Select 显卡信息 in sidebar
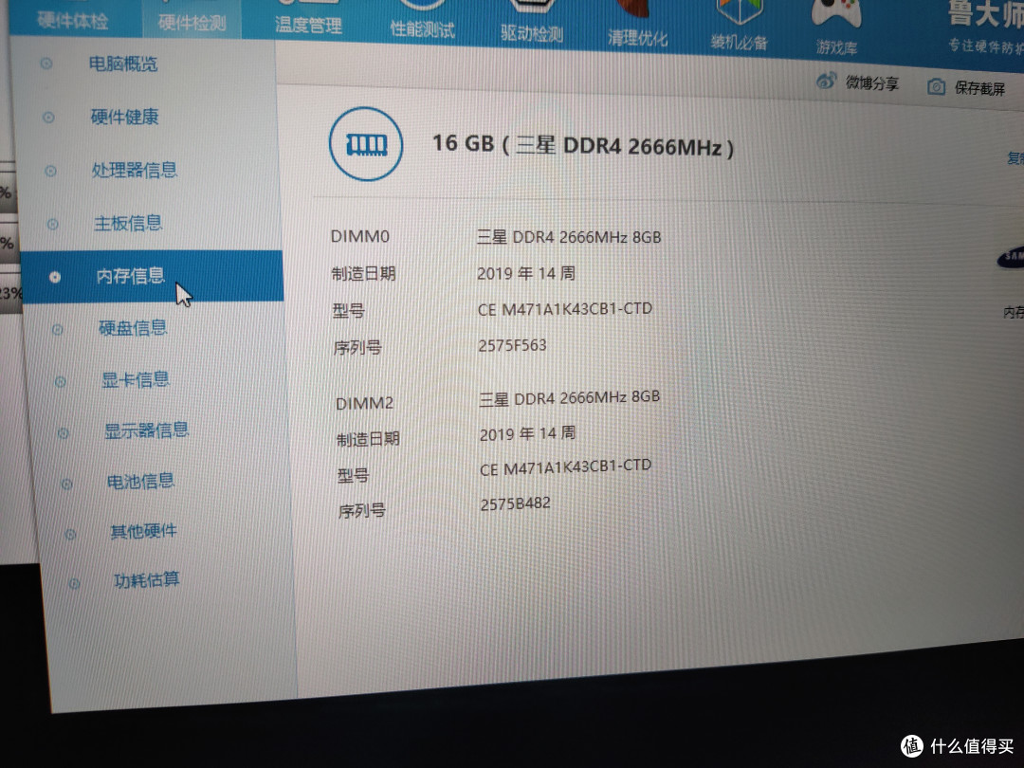1024x768 pixels. coord(136,379)
